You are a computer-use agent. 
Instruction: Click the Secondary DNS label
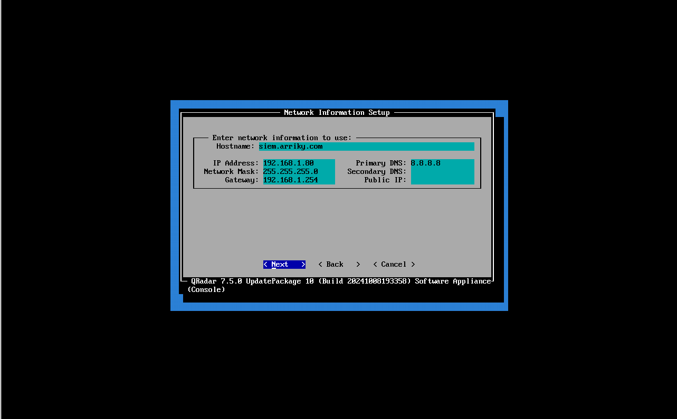(377, 172)
